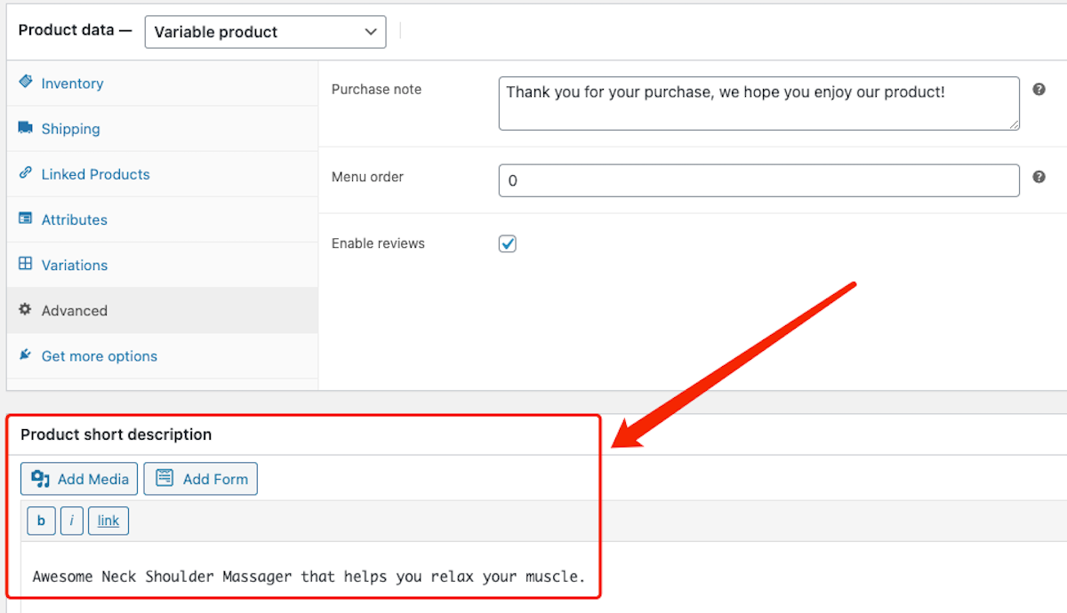This screenshot has height=613, width=1067.
Task: Click the Inventory tag icon
Action: coord(25,82)
